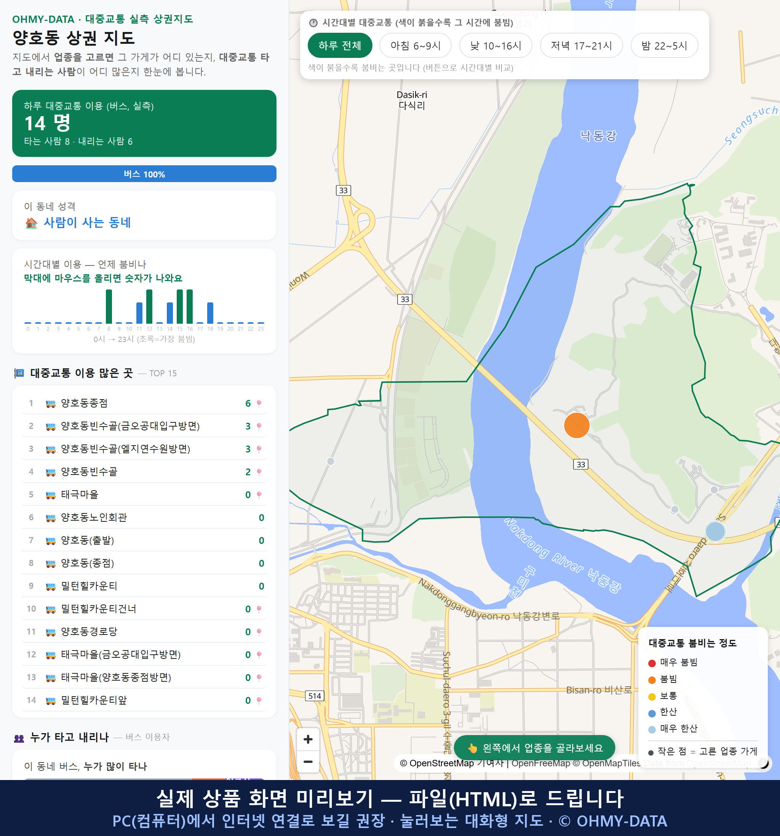The height and width of the screenshot is (836, 780).
Task: Click the orange bus stop marker on map
Action: tap(577, 425)
